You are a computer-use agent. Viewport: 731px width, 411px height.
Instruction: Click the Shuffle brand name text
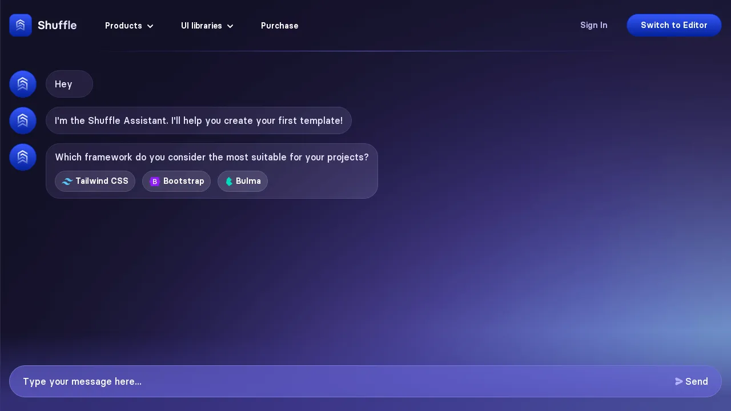57,25
